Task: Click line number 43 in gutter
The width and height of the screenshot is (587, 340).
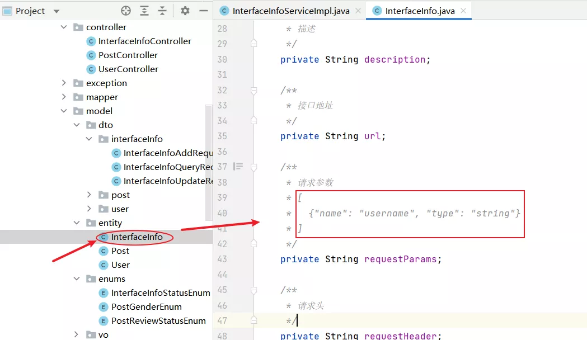Action: pos(222,259)
